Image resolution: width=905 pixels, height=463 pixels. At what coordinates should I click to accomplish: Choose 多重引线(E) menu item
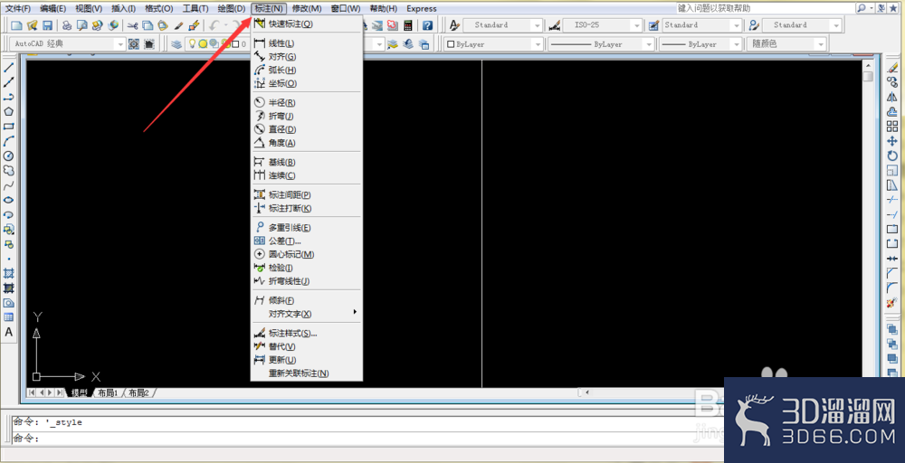[x=307, y=228]
